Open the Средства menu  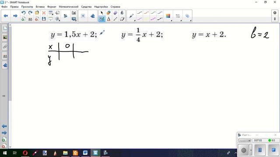[x=86, y=7]
